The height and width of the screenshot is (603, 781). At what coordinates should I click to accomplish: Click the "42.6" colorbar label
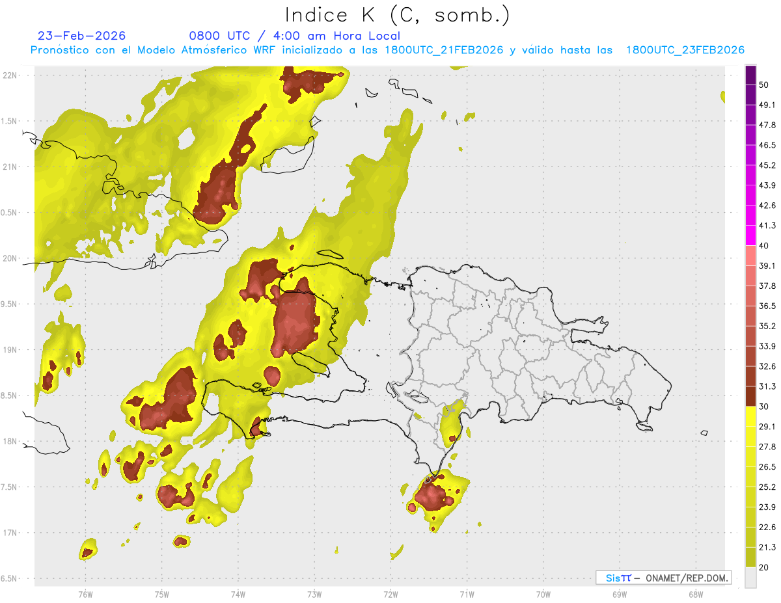click(x=767, y=206)
